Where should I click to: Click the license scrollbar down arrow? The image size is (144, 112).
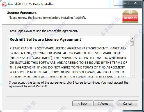(132, 75)
